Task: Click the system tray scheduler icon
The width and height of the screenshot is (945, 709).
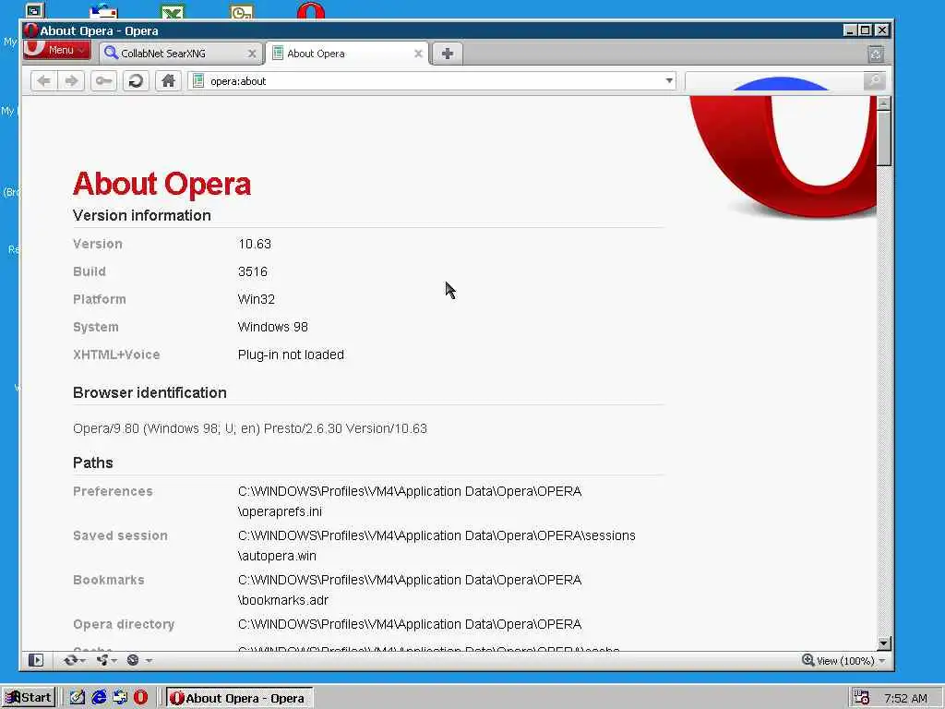Action: click(862, 698)
